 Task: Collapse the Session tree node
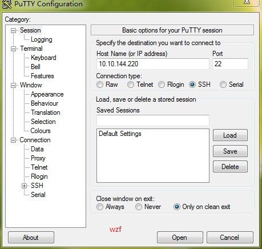pyautogui.click(x=13, y=30)
